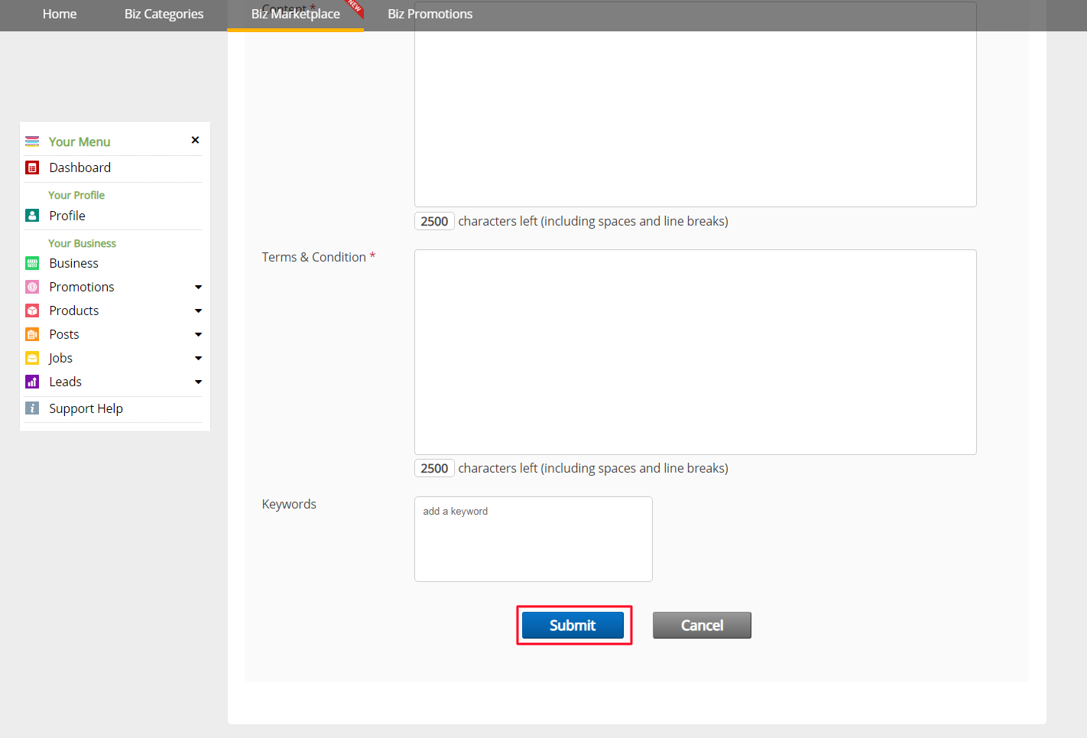Expand the Products submenu arrow
This screenshot has height=738, width=1087.
pos(198,311)
